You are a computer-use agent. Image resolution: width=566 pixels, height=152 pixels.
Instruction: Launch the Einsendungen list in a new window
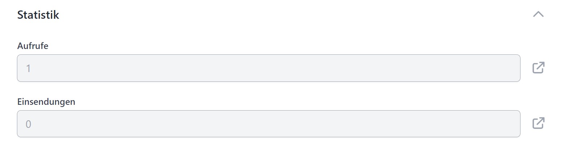coord(538,123)
